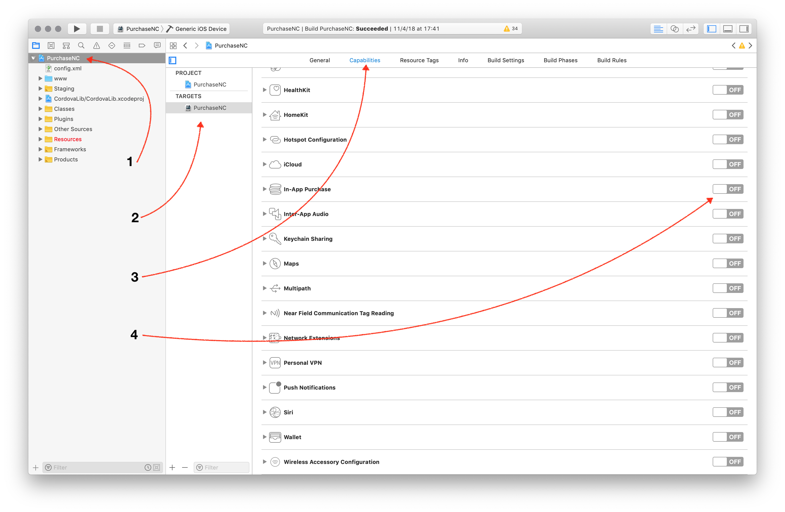Enable the Wallet capability switch
The width and height of the screenshot is (785, 512).
tap(728, 437)
